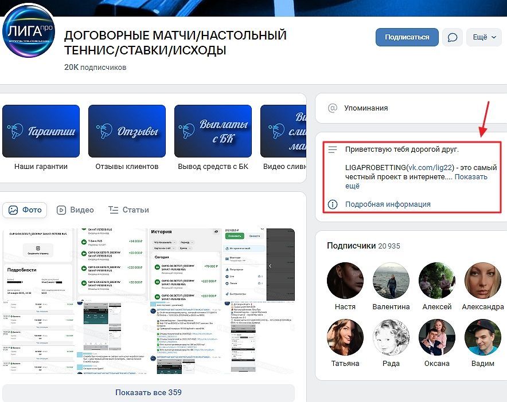Open the vk.com/lig22 link
The width and height of the screenshot is (507, 402).
[x=430, y=168]
